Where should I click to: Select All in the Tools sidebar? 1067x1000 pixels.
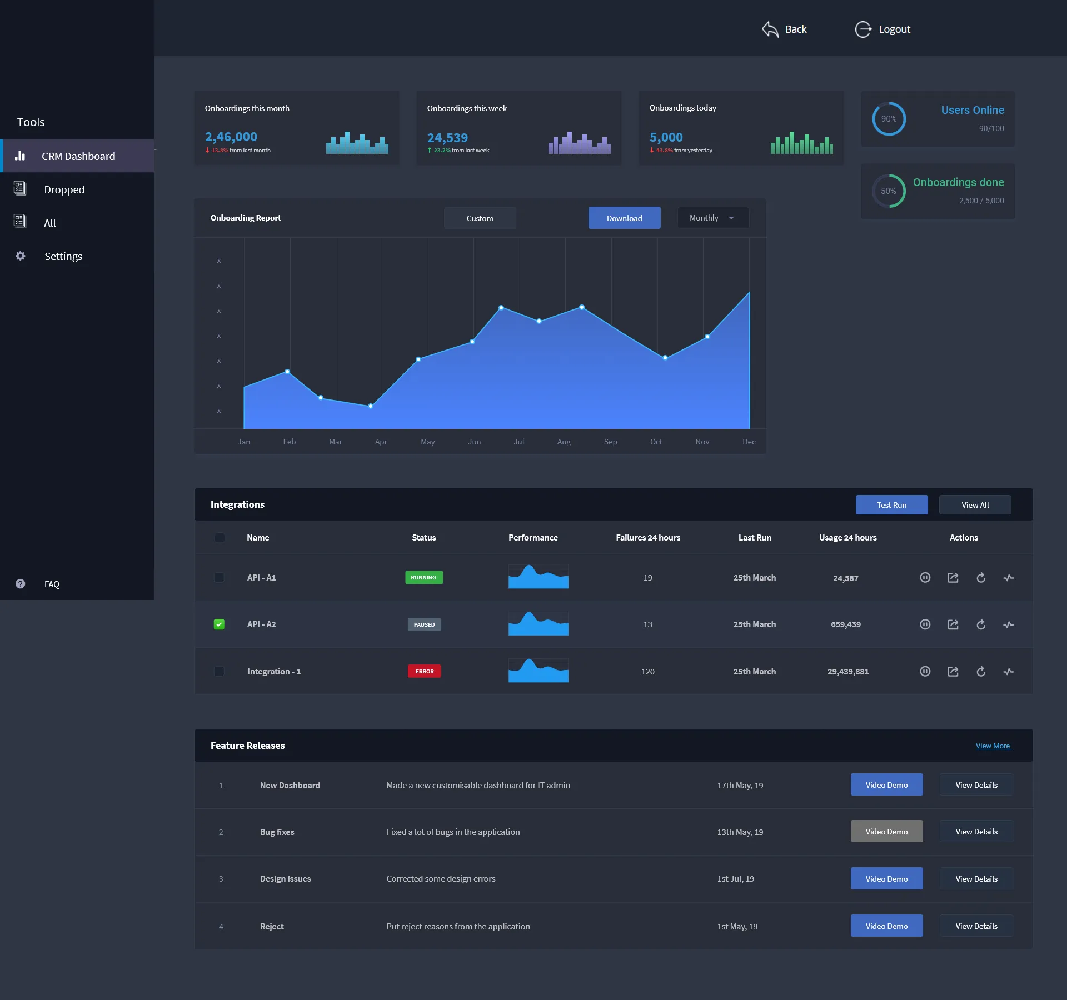click(50, 223)
